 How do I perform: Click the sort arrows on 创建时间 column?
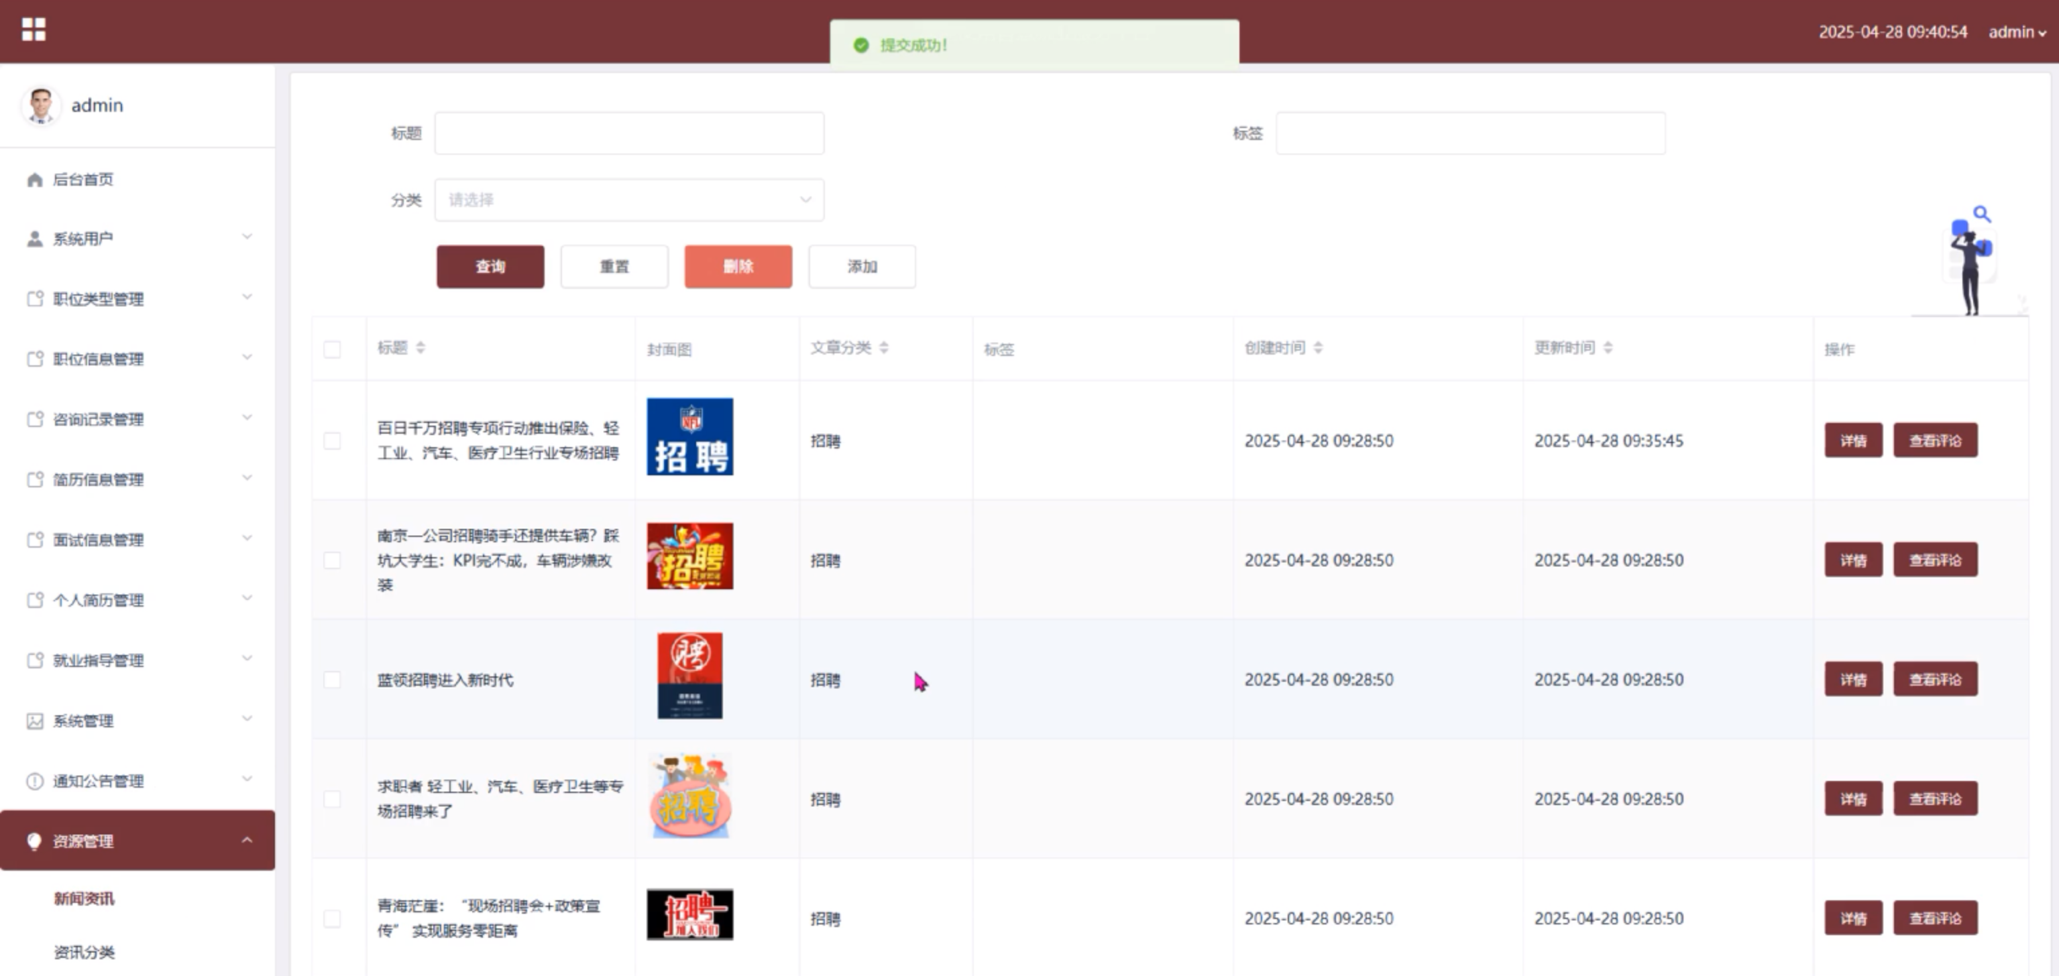point(1318,347)
